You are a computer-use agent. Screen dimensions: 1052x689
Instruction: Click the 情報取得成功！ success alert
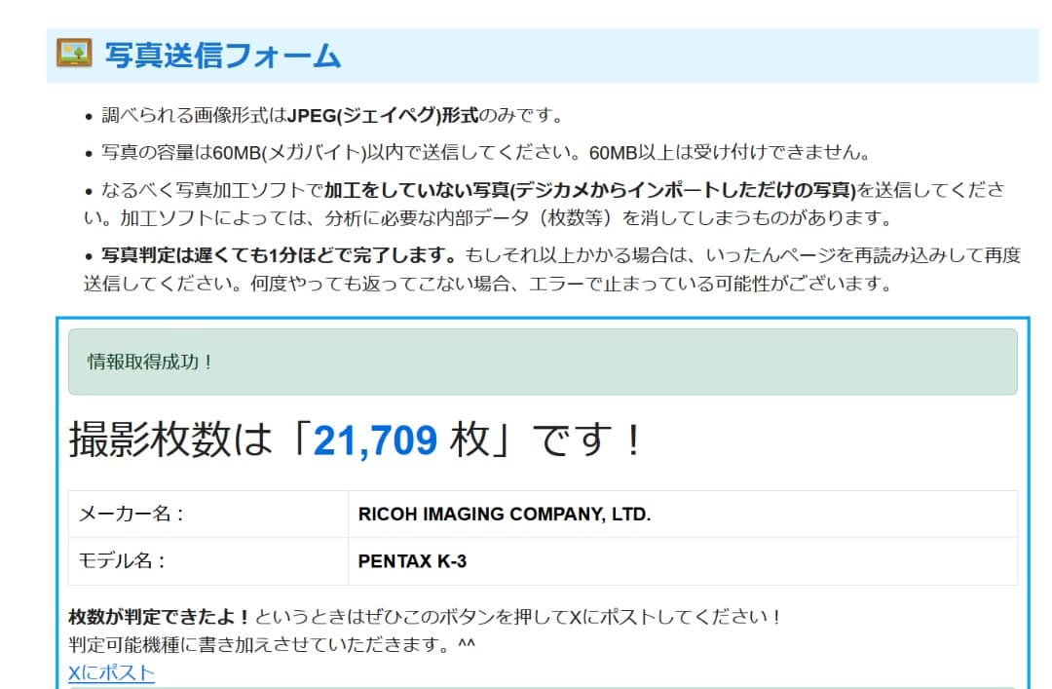(542, 362)
